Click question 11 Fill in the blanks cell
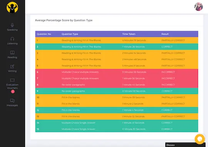This screenshot has height=147, width=208. 70,104
